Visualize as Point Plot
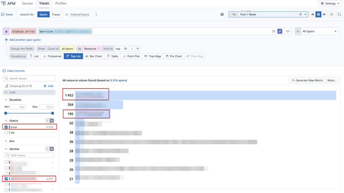This screenshot has height=193, width=344. 131,56
